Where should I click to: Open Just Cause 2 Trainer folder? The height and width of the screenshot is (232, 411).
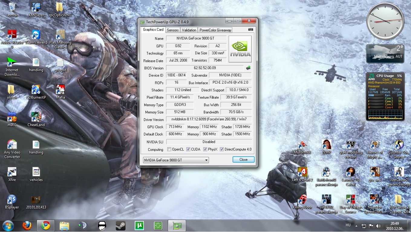click(399, 204)
